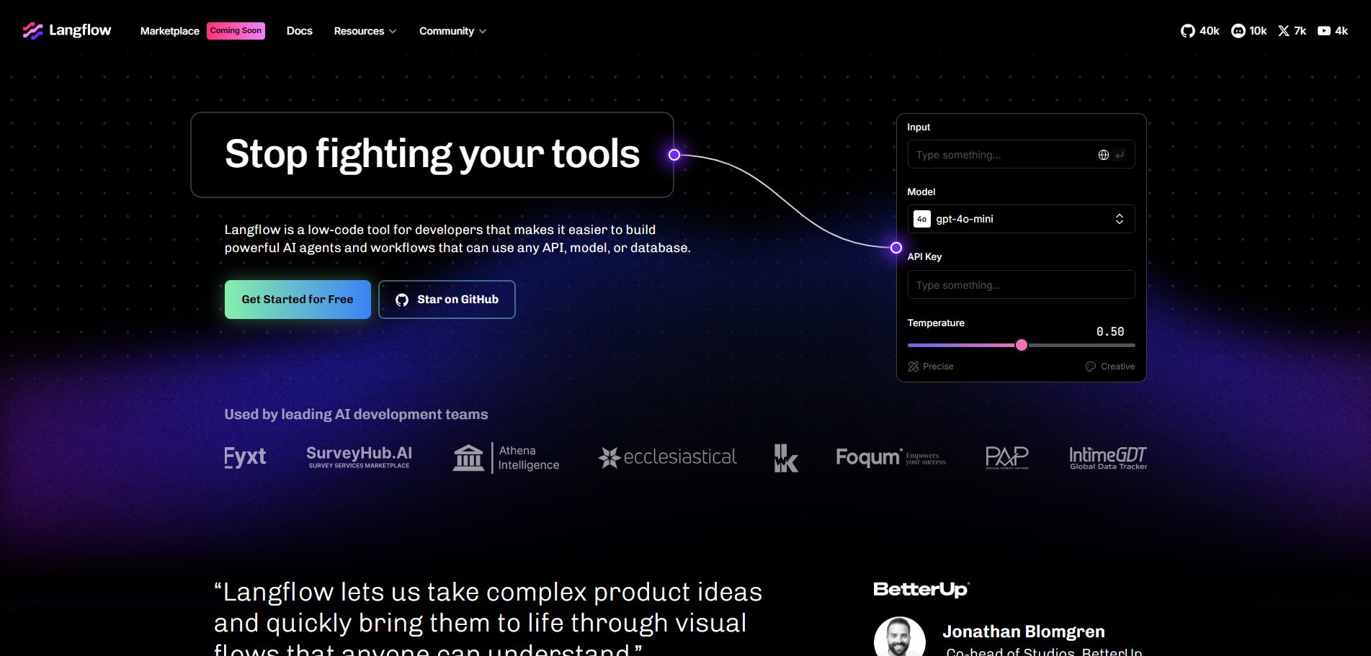Expand the Community dropdown menu

452,31
